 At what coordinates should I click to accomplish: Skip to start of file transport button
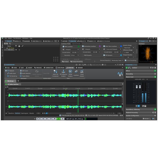pyautogui.click(x=37, y=119)
